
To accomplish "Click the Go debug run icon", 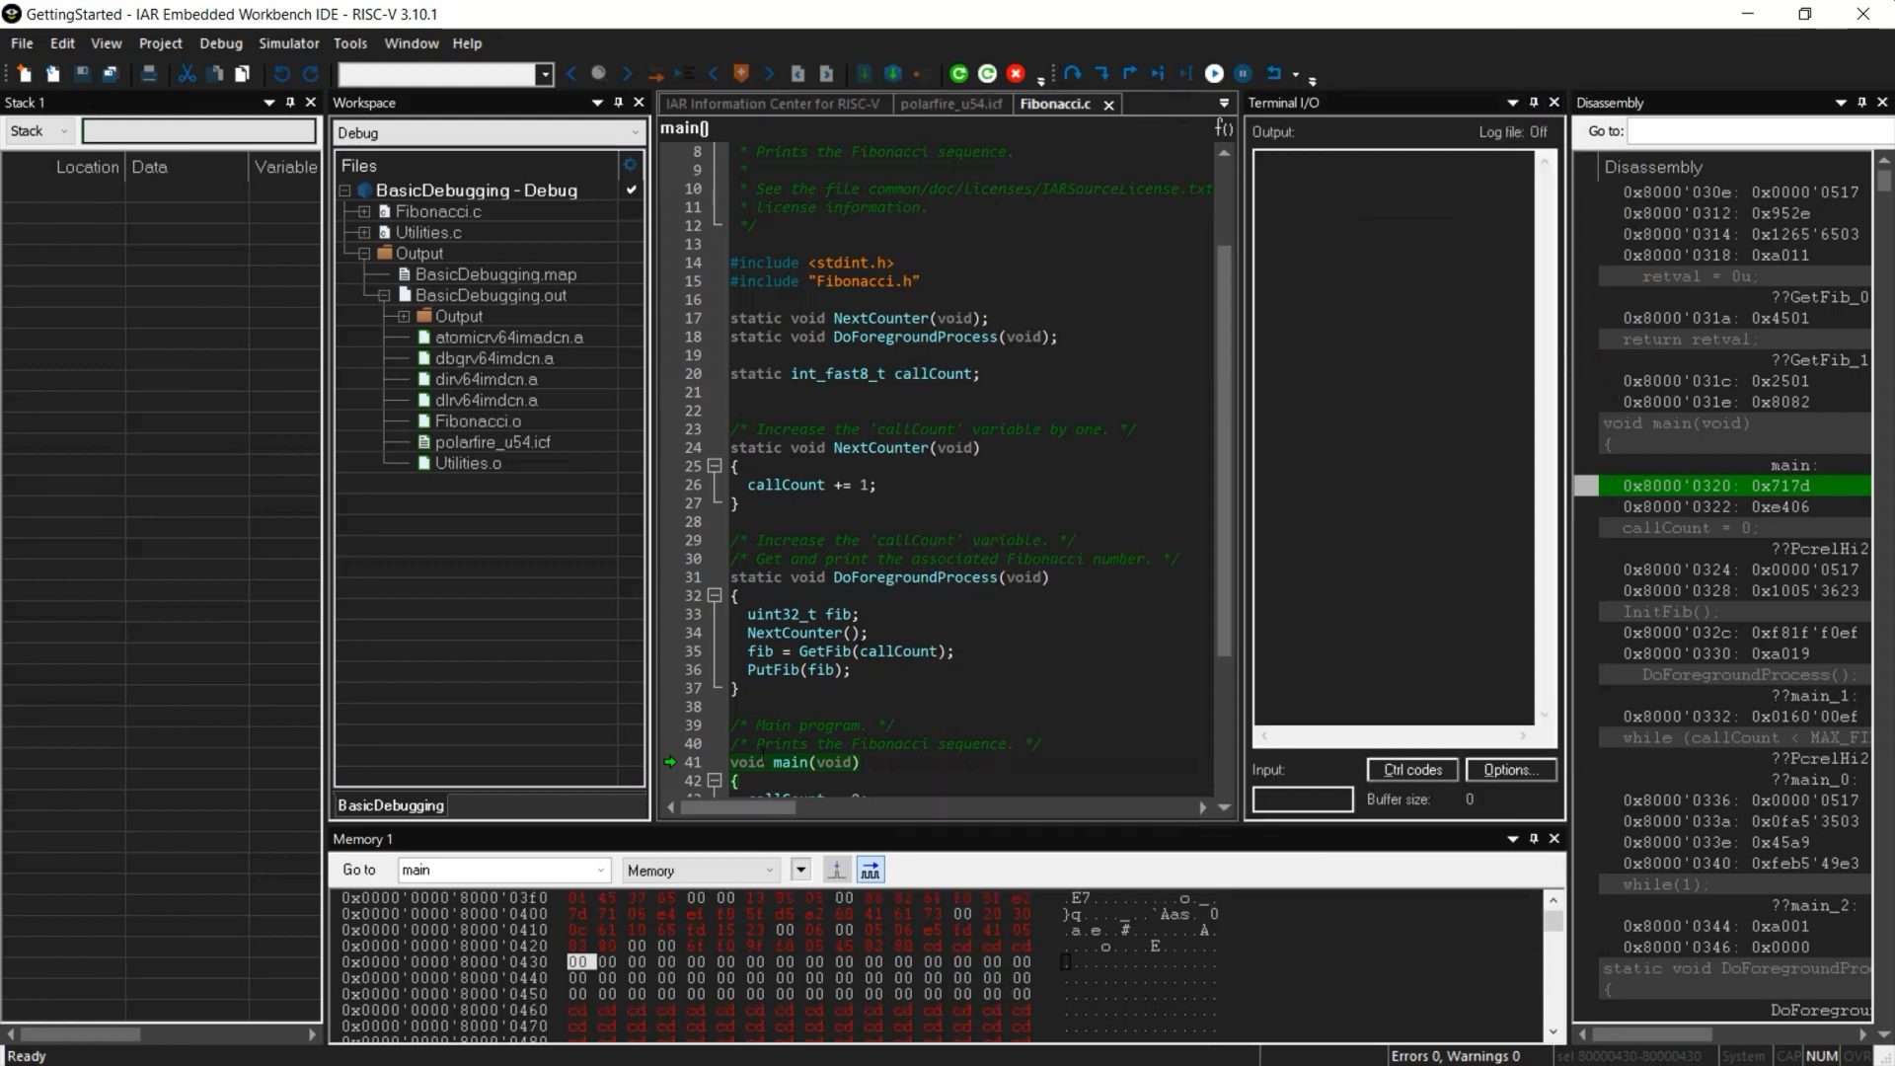I will click(1214, 73).
